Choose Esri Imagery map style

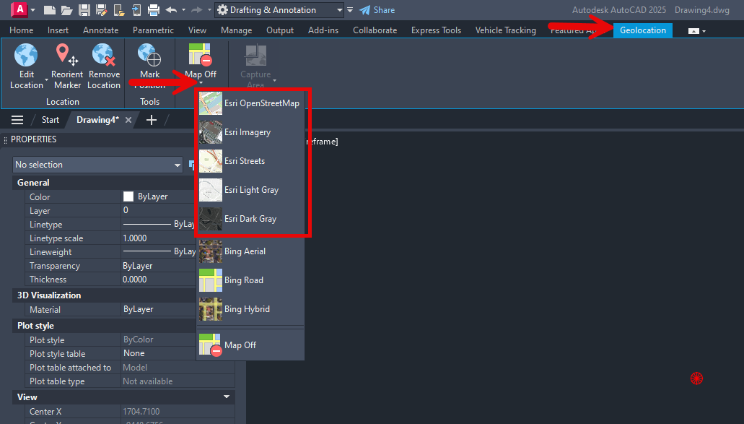point(250,132)
